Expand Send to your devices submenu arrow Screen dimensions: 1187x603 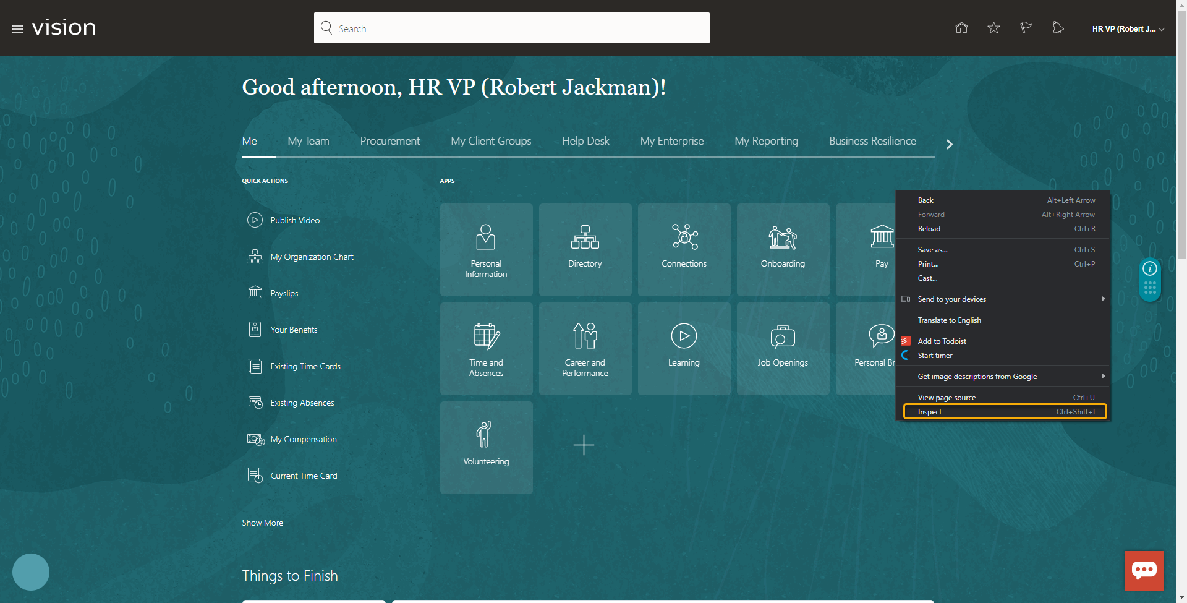coord(1103,299)
